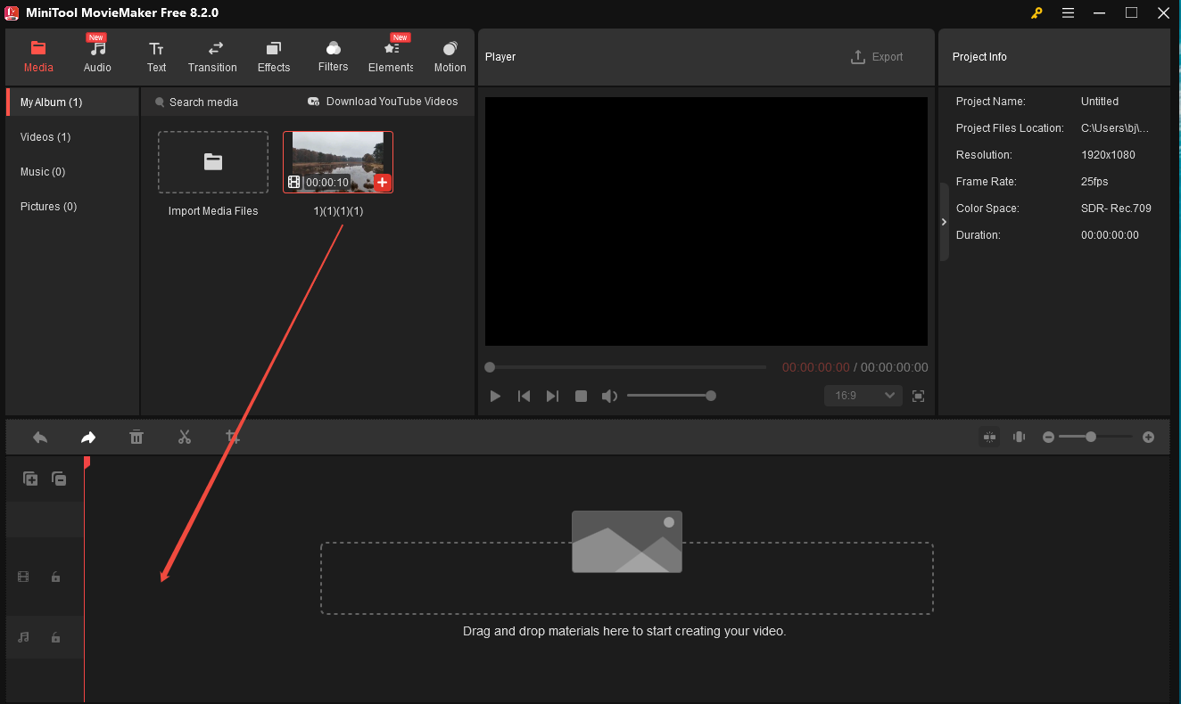Open the hamburger menu in title bar
Image resolution: width=1181 pixels, height=704 pixels.
pos(1069,12)
